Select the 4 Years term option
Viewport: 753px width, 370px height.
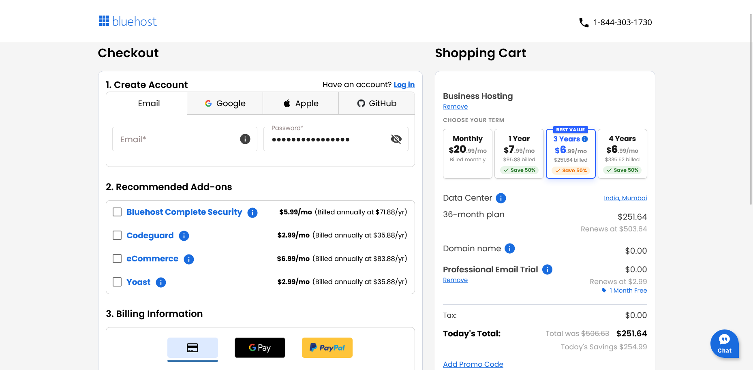tap(623, 154)
